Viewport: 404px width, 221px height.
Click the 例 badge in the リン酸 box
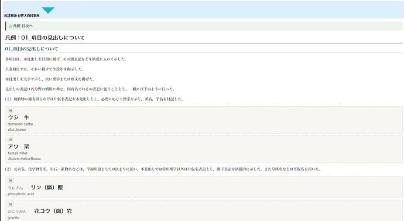[x=11, y=181]
